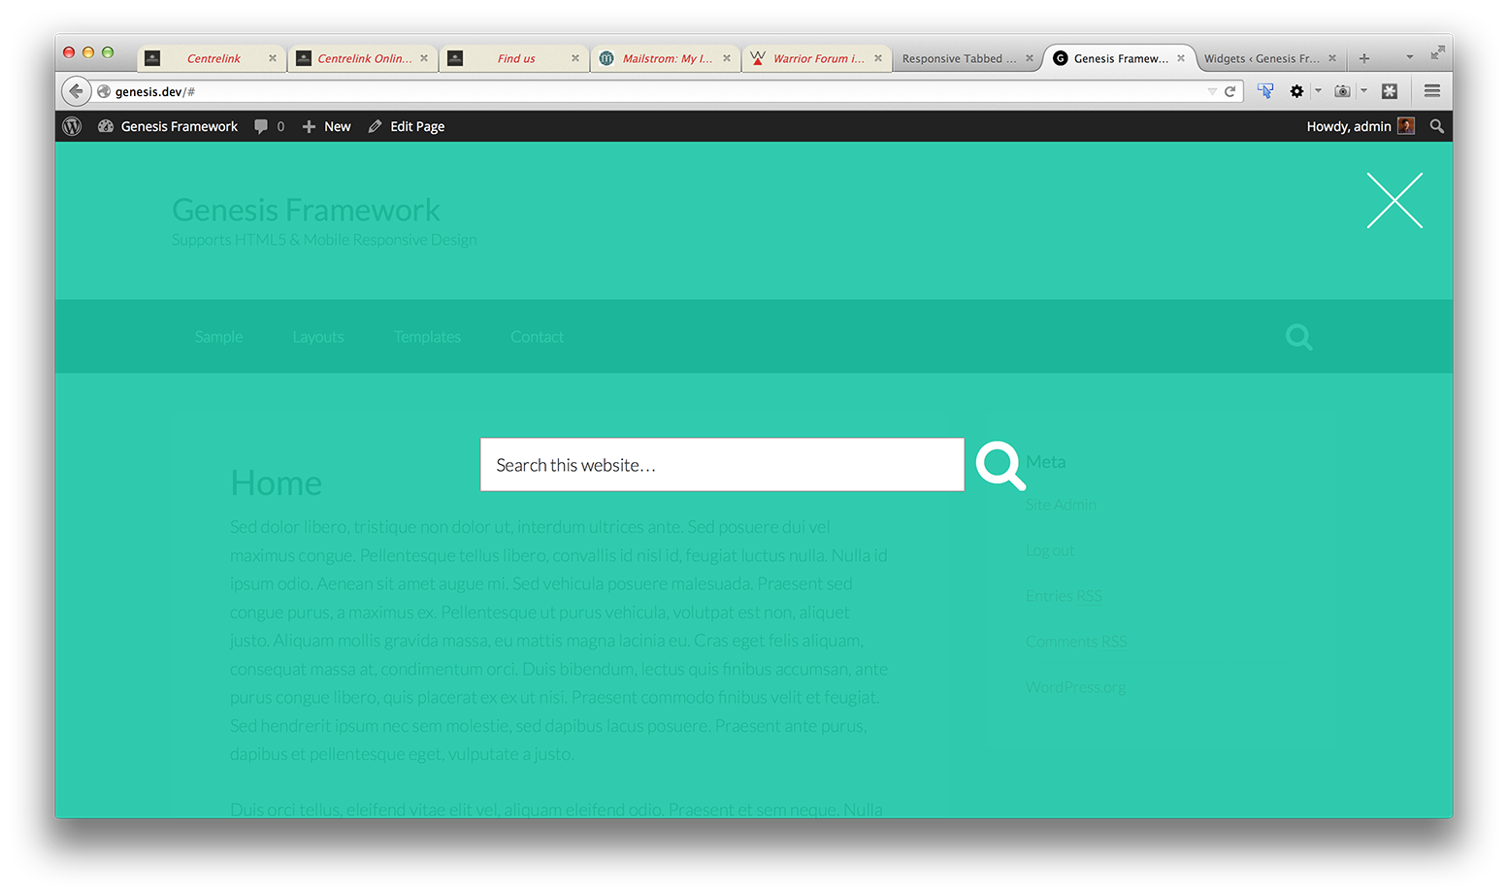Submit the search with the magnifier button

coord(1000,465)
